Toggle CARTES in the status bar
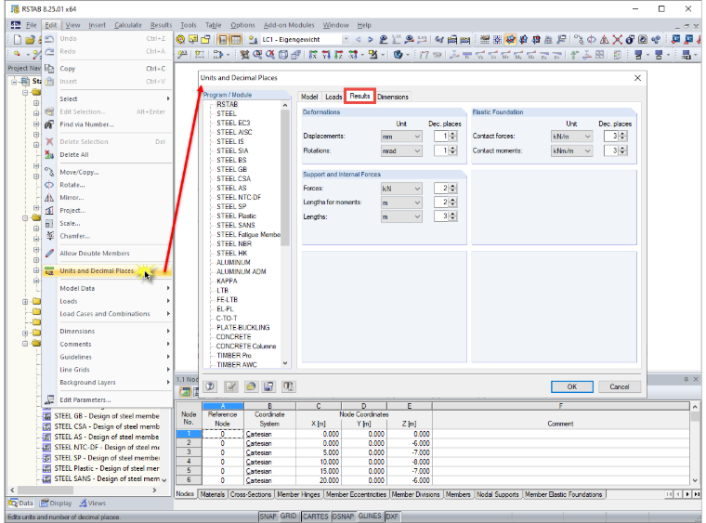The image size is (706, 523). (x=315, y=516)
